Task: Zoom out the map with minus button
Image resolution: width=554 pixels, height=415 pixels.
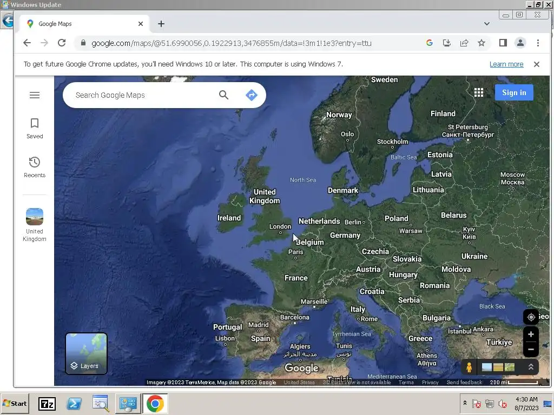Action: coord(531,350)
